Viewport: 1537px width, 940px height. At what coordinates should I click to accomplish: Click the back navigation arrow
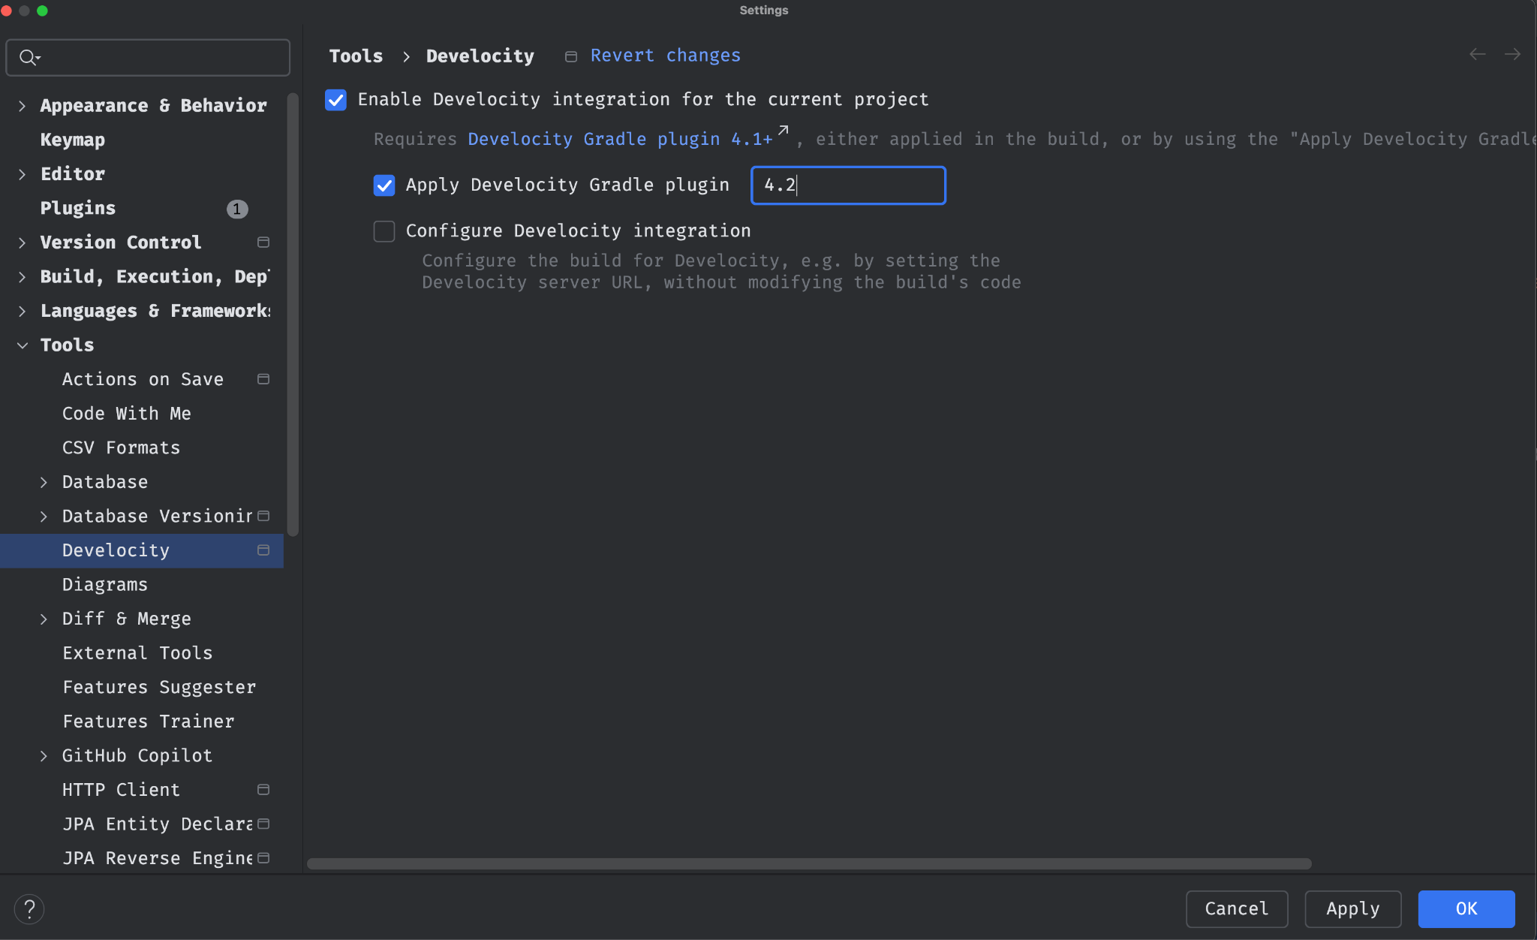pos(1477,54)
